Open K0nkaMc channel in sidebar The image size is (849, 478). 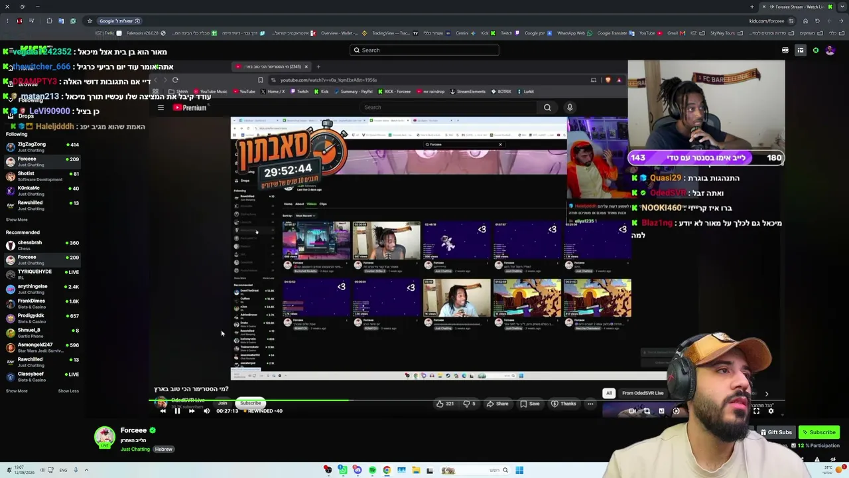pos(42,191)
